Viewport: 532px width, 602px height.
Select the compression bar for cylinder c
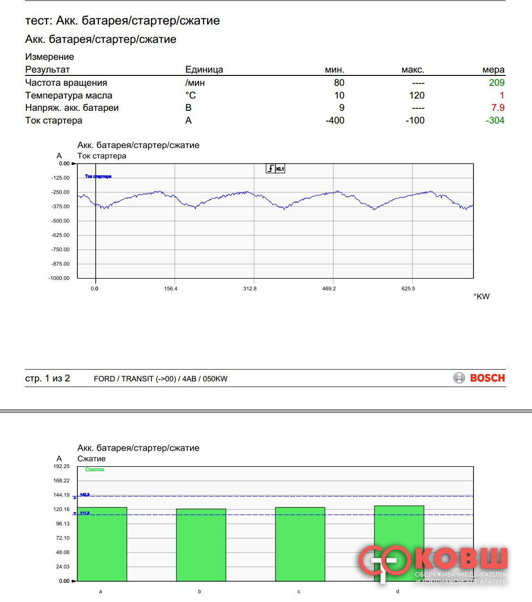click(300, 544)
